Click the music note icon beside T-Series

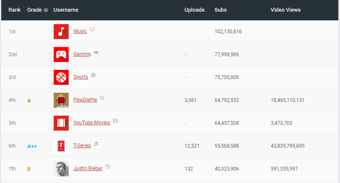(x=96, y=144)
